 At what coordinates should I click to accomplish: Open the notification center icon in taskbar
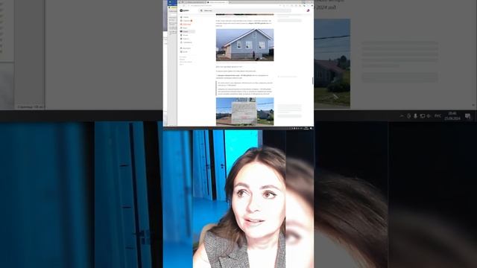(468, 116)
